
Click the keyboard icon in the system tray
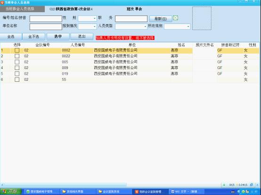coord(233,192)
